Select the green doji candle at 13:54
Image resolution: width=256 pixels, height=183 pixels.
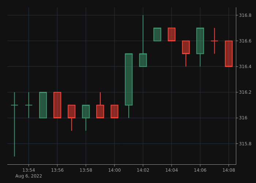click(29, 105)
